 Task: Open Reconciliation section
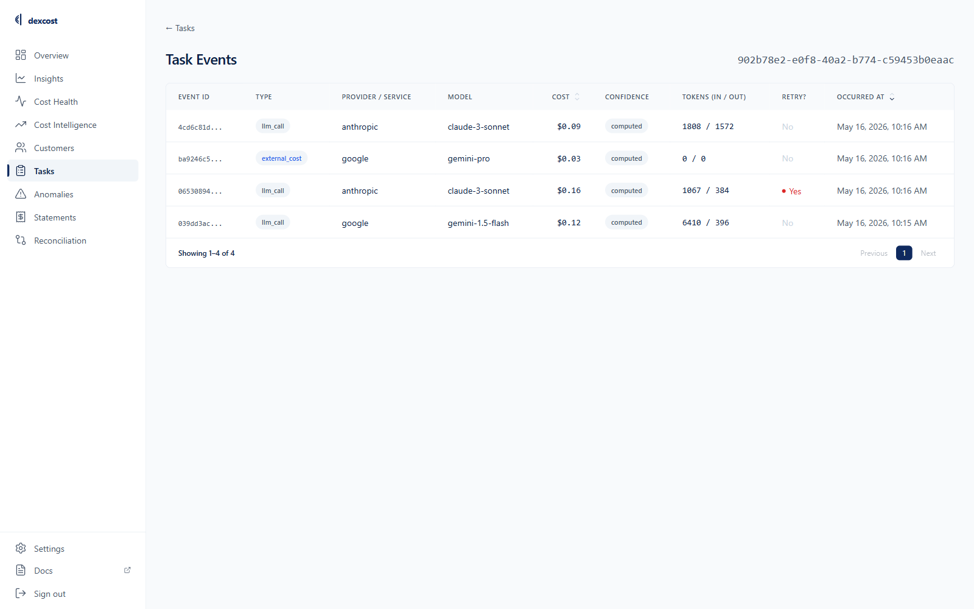click(x=73, y=241)
